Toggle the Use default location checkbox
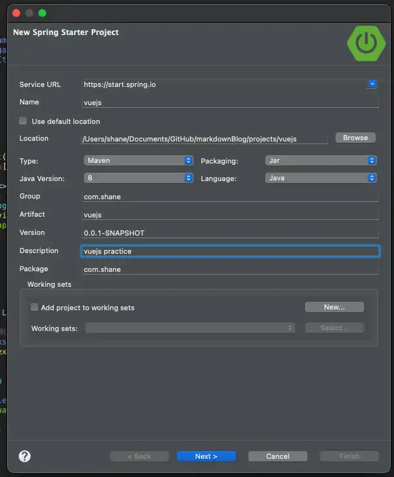Image resolution: width=394 pixels, height=477 pixels. 23,121
